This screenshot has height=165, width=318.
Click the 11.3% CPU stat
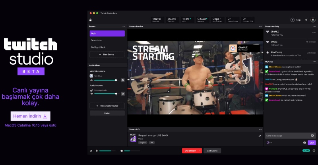click(187, 20)
